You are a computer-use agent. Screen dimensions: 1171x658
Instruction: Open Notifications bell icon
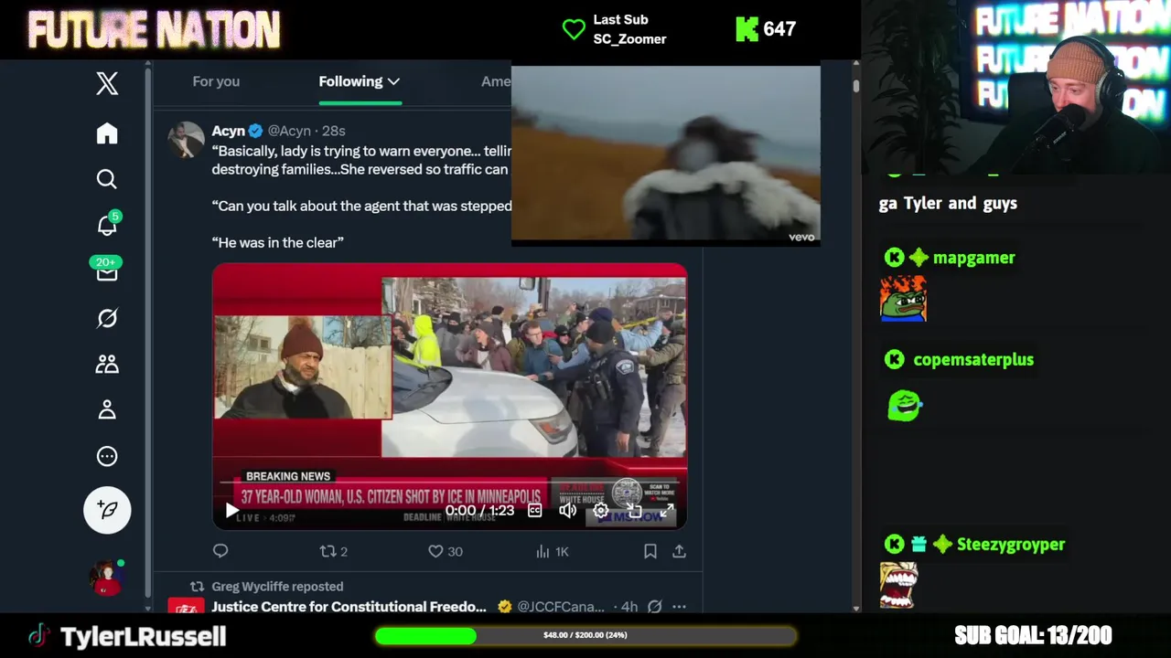click(x=107, y=226)
